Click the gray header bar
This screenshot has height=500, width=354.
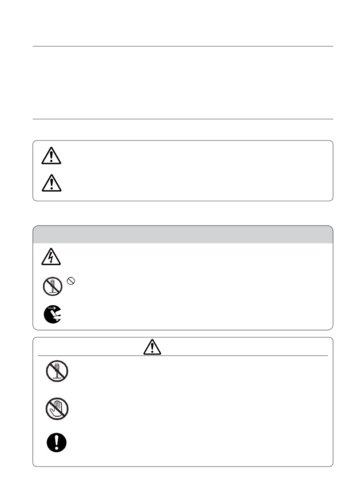point(183,234)
